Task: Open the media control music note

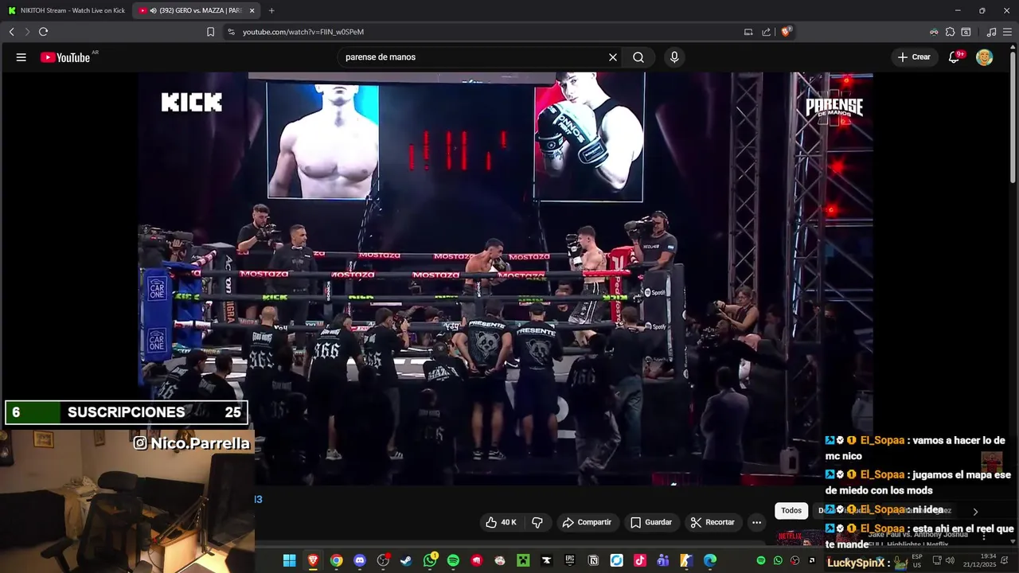Action: tap(991, 32)
